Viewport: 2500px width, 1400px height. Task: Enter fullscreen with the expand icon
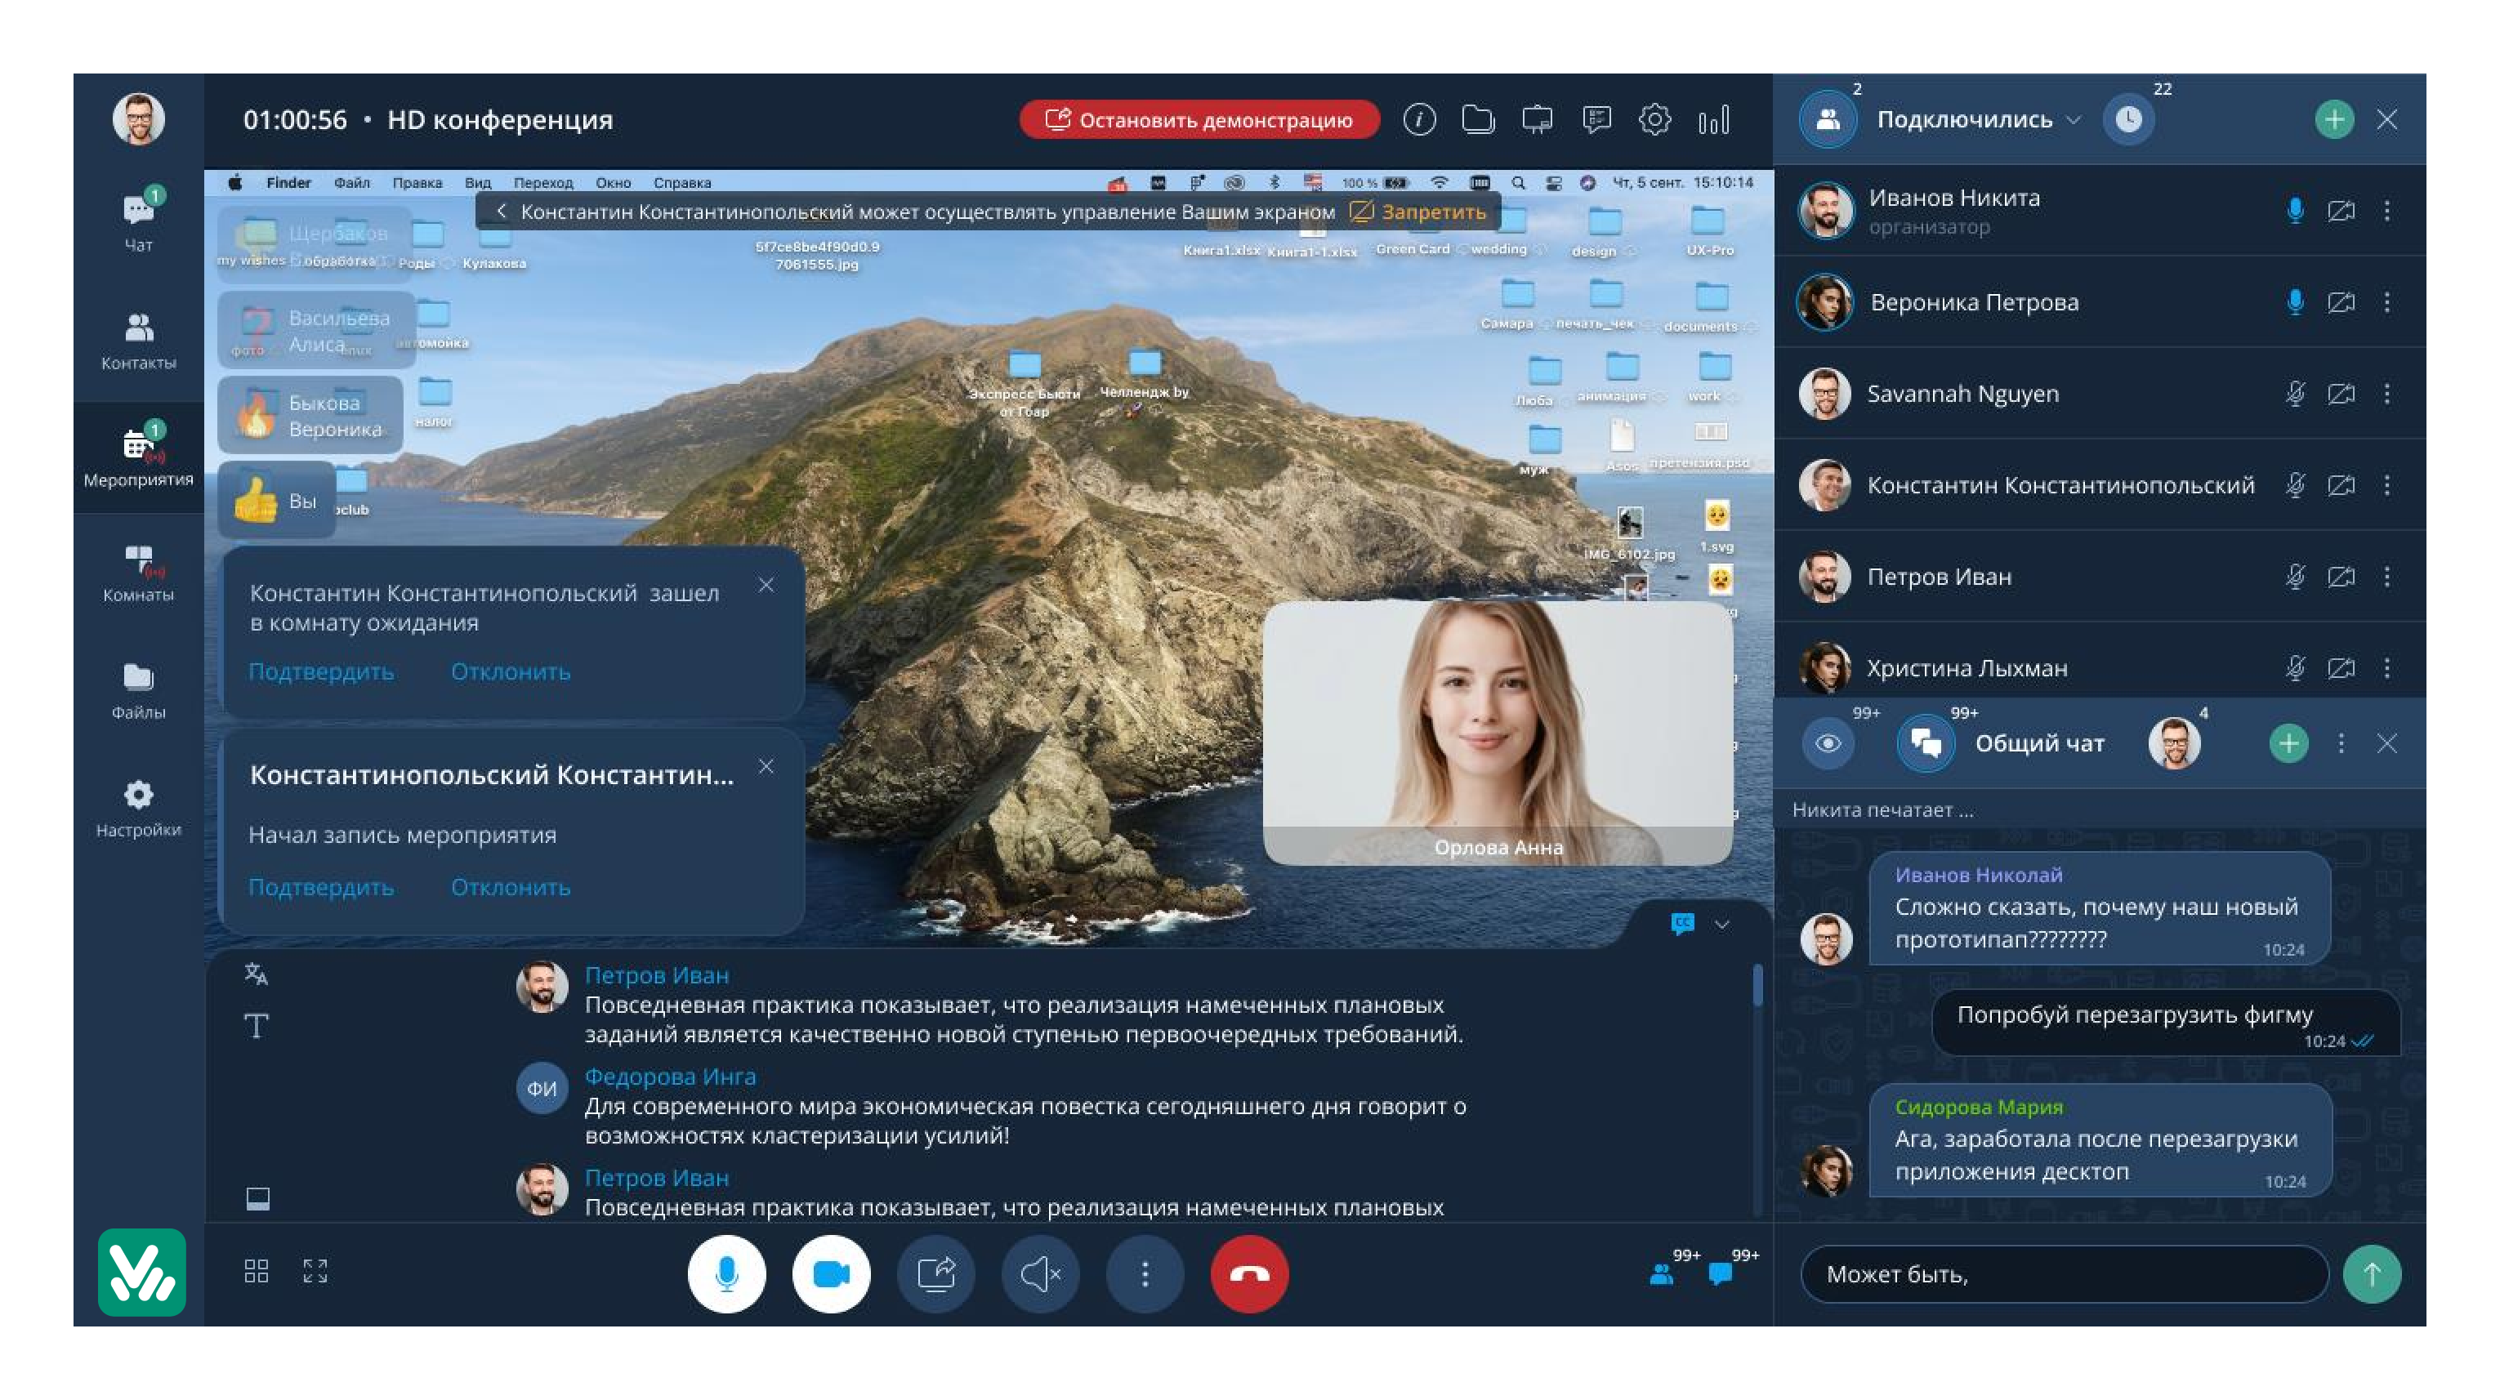[315, 1271]
